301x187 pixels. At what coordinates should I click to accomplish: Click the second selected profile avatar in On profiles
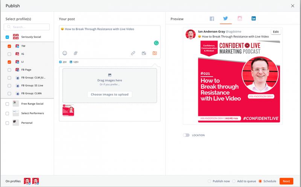pyautogui.click(x=35, y=181)
